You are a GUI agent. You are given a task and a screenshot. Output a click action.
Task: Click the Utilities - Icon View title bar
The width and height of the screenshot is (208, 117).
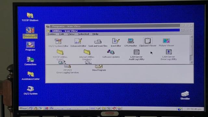click(x=115, y=31)
